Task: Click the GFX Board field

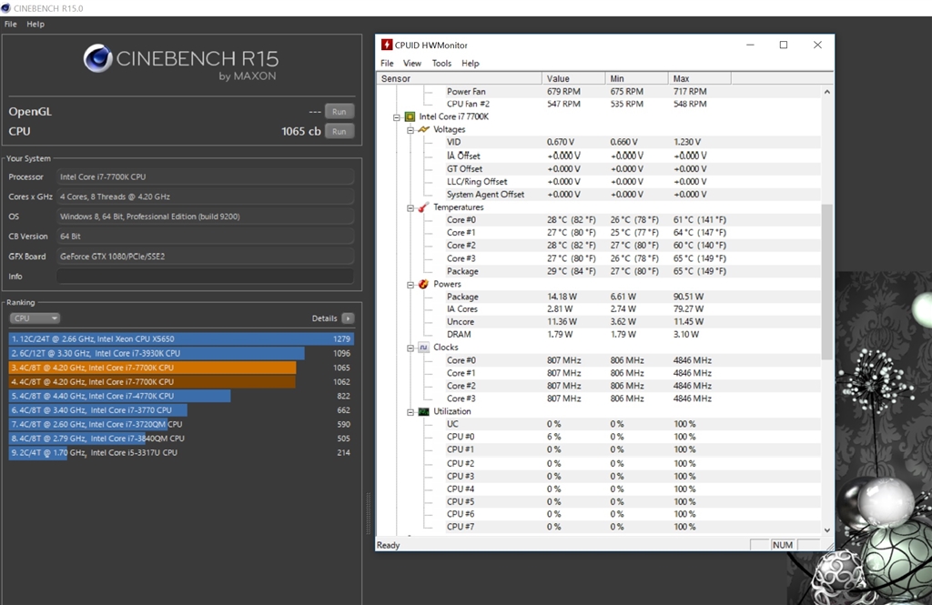Action: click(x=206, y=257)
